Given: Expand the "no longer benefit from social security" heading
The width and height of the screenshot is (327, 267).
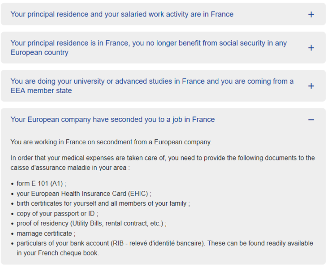Looking at the screenshot, I should pos(148,47).
